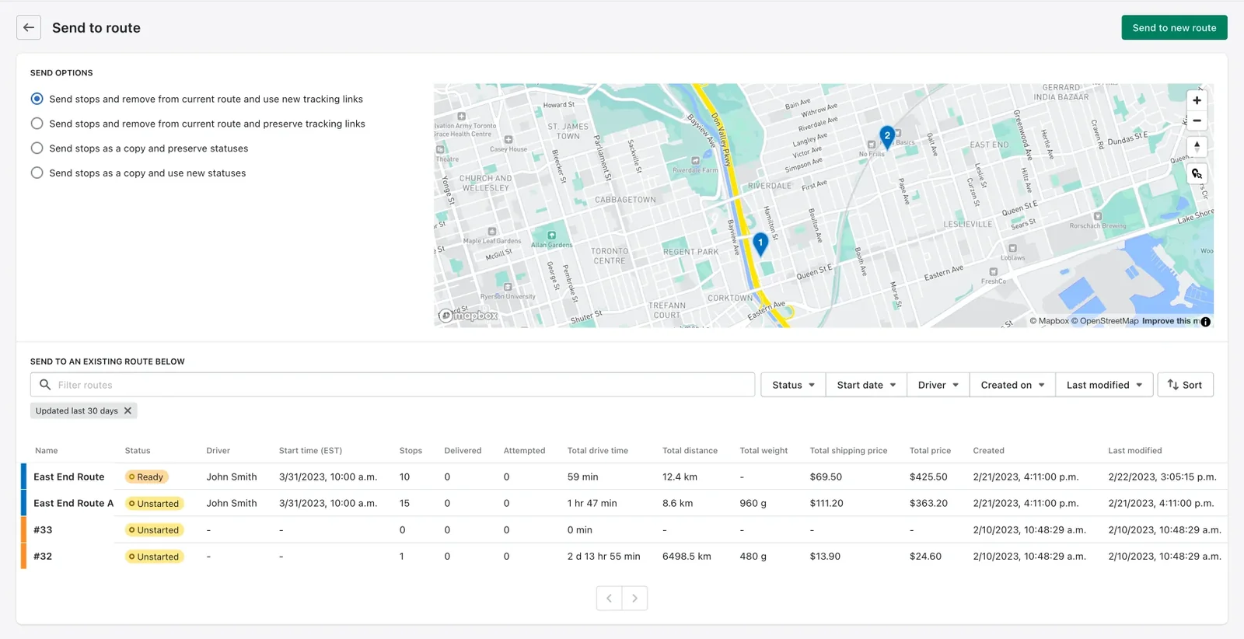Click the Mapbox logo on map
This screenshot has width=1244, height=639.
[x=467, y=315]
